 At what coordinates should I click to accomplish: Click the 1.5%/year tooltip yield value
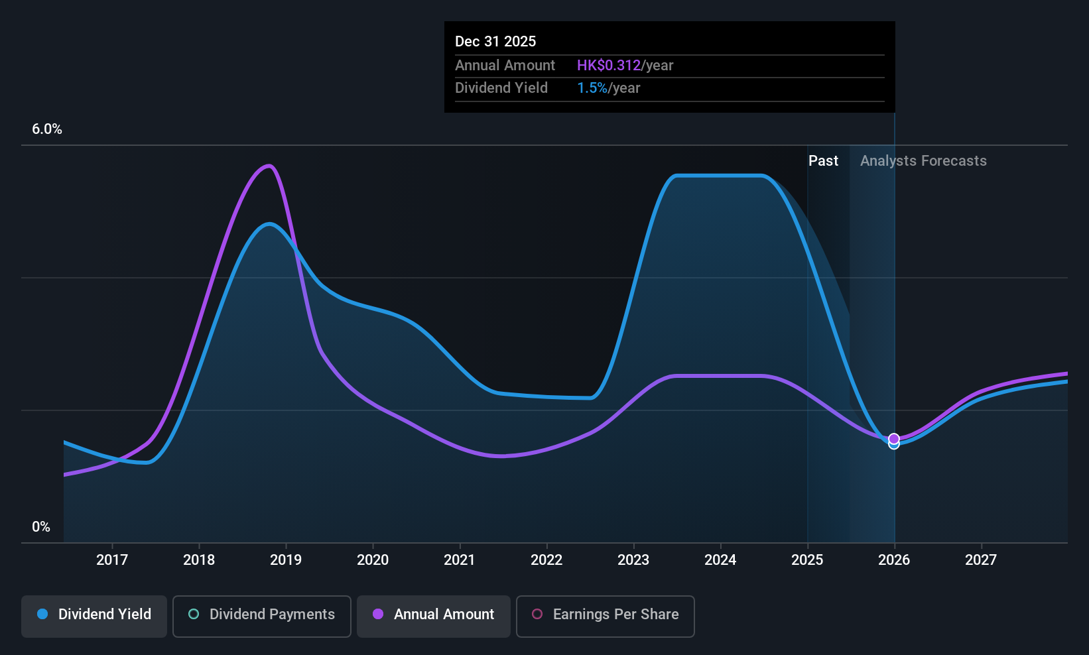609,88
